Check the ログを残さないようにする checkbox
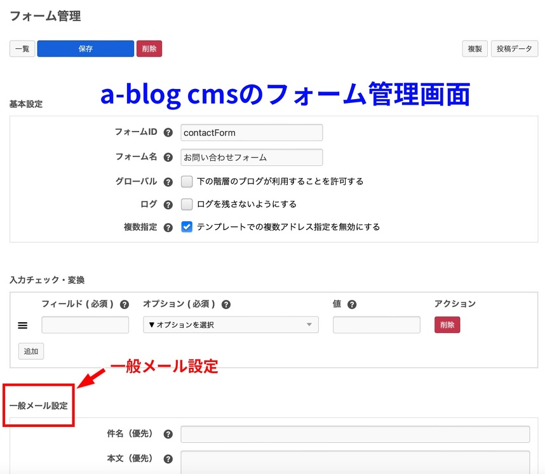The height and width of the screenshot is (474, 545). click(x=187, y=205)
